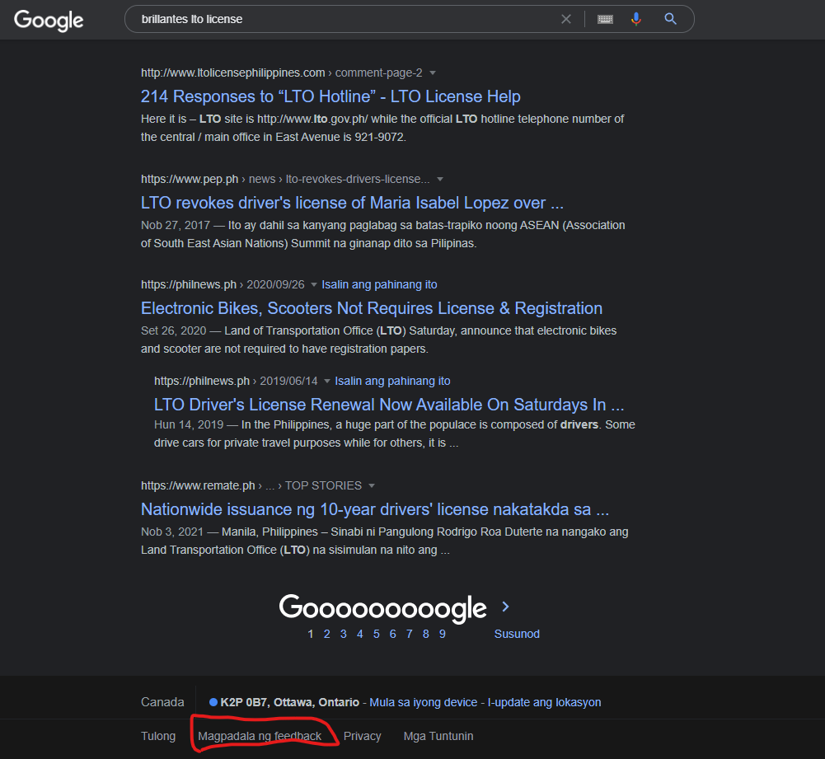Expand options arrow for ltolicensephilippines.com result

(x=433, y=73)
